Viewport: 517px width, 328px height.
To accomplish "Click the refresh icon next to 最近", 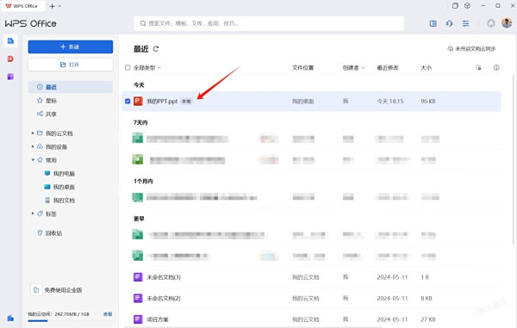I will pos(156,49).
